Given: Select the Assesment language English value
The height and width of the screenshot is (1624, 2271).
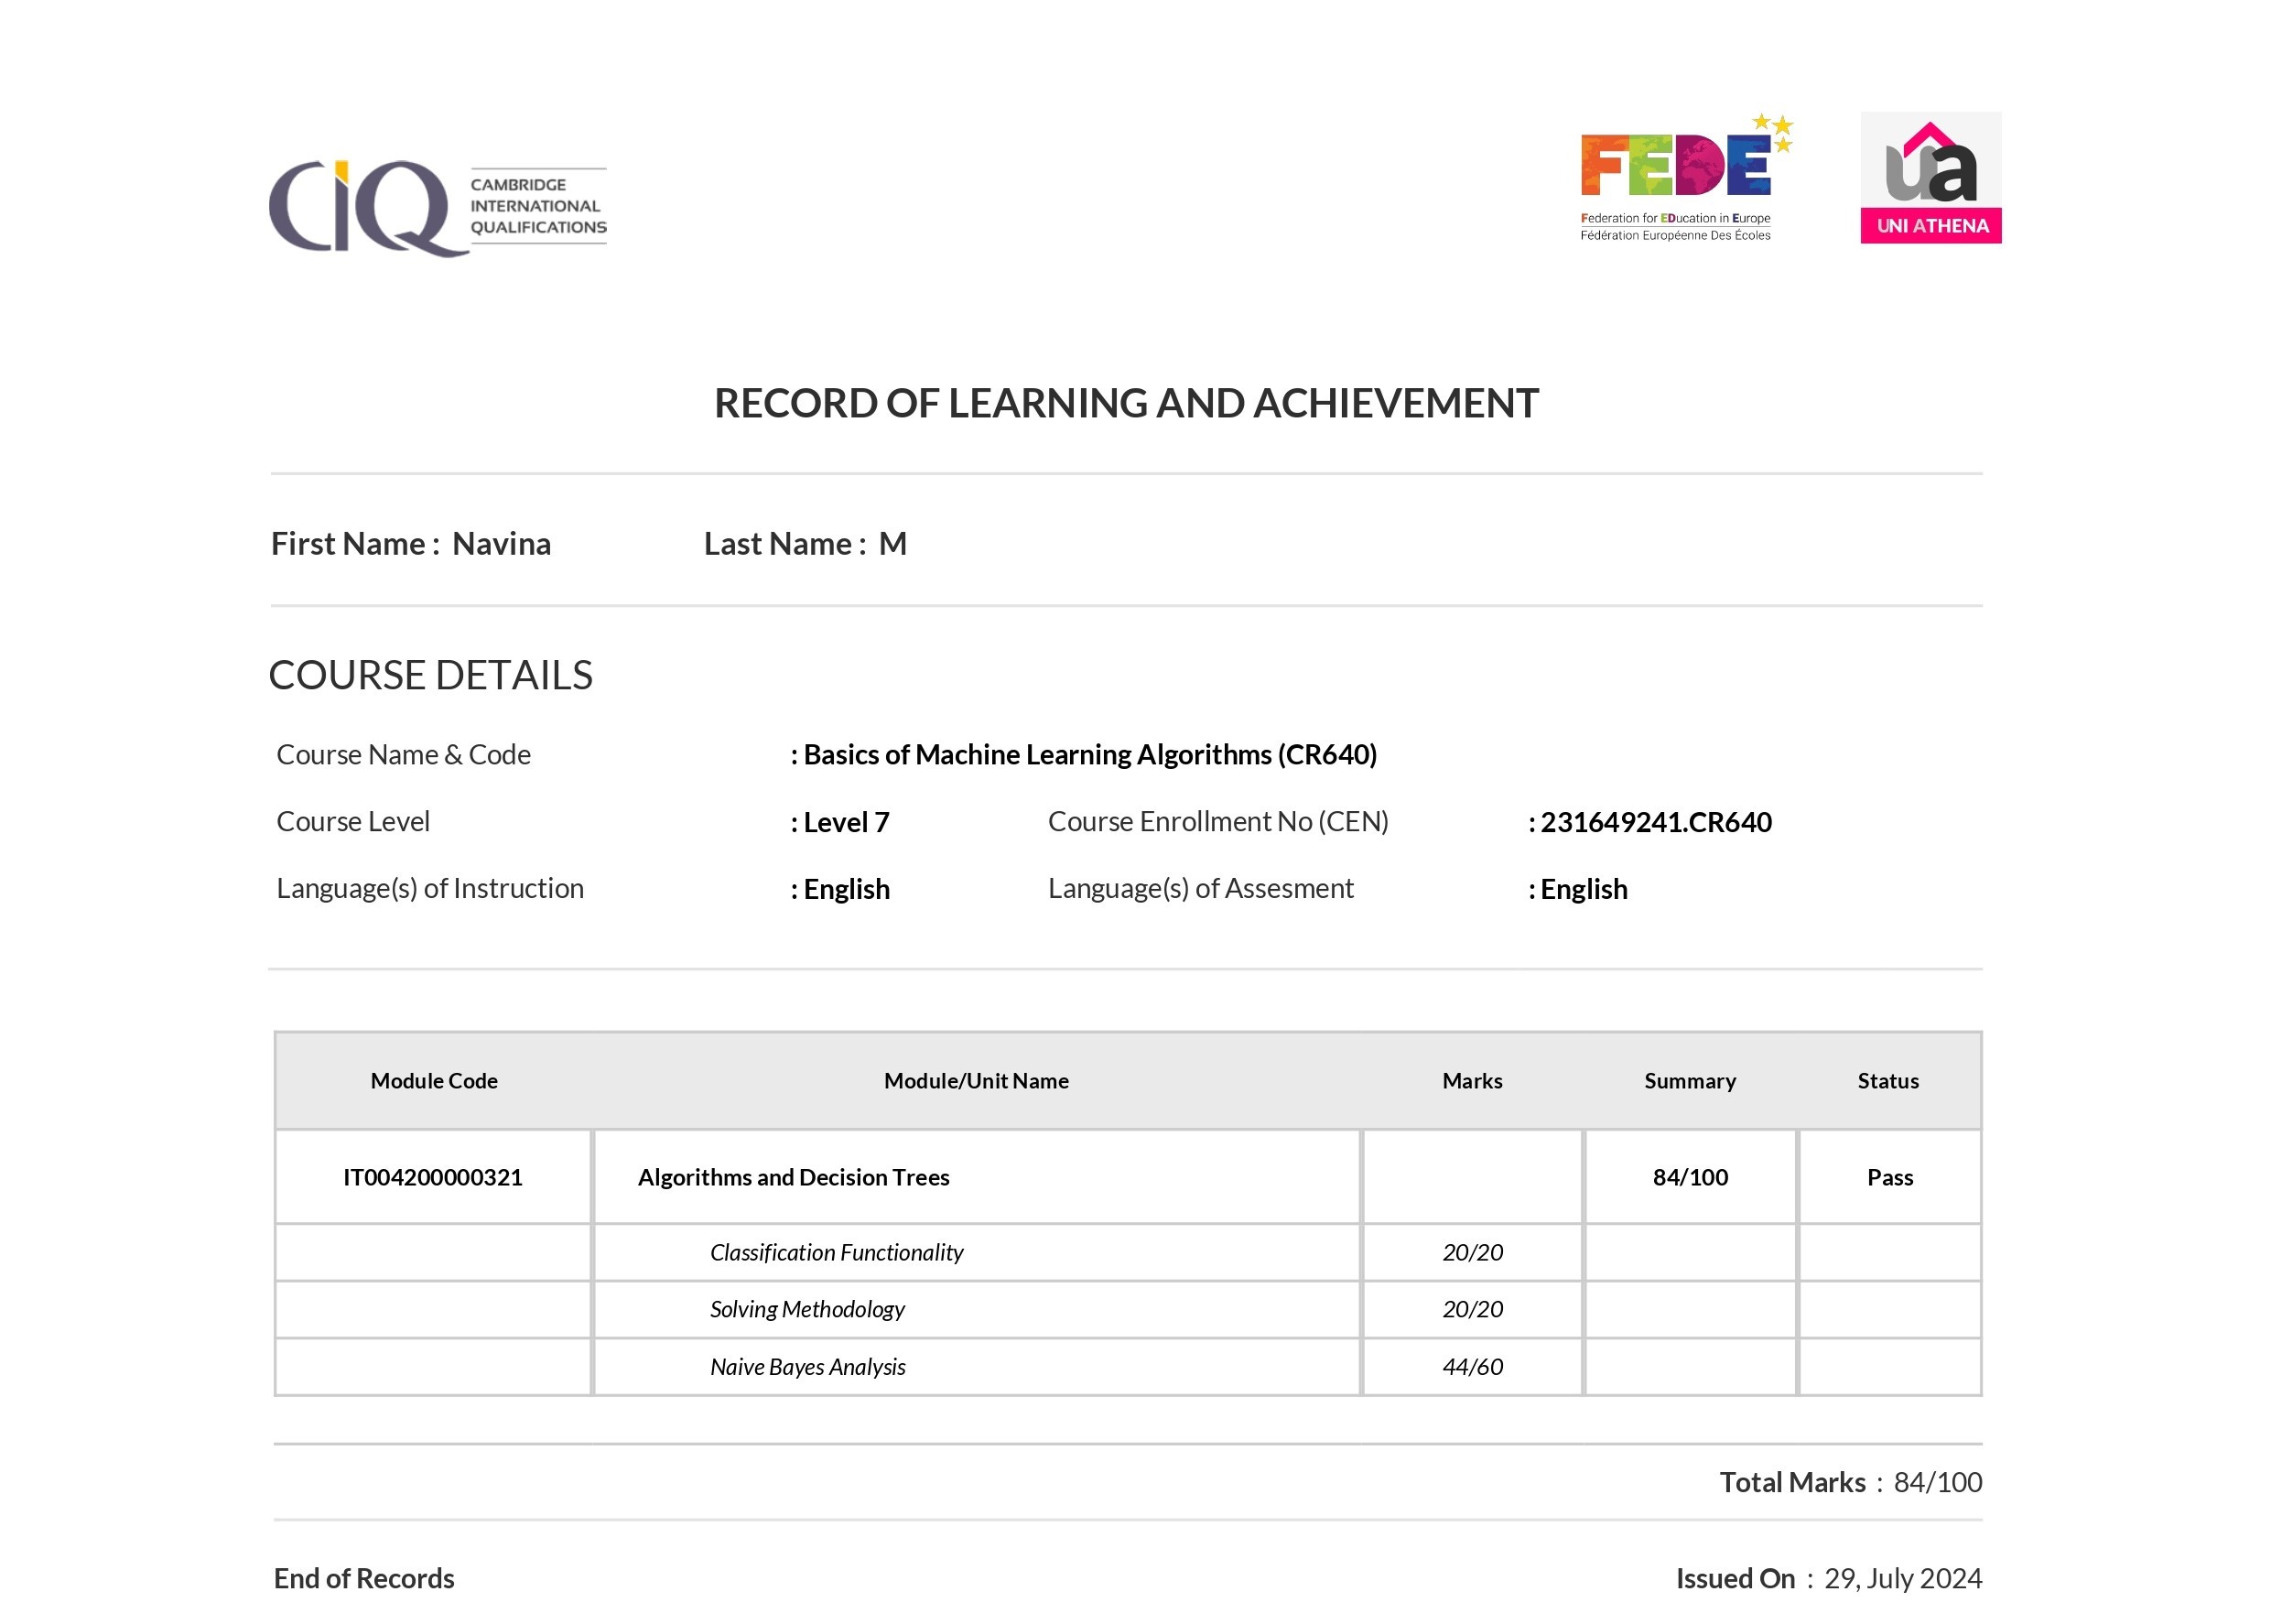Looking at the screenshot, I should (x=1584, y=889).
